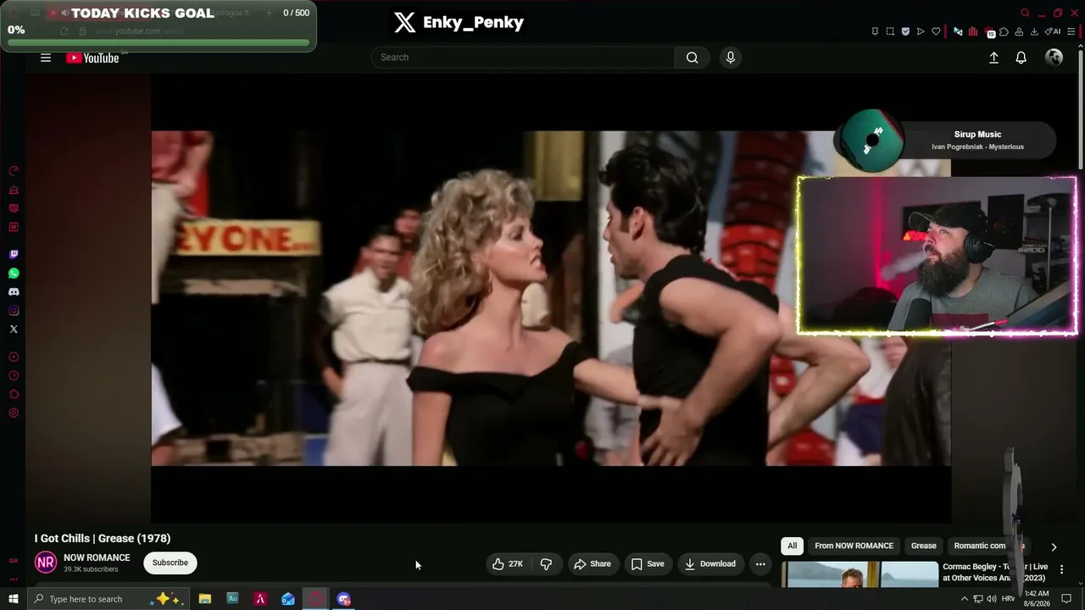Bookmark page with the heart icon
The width and height of the screenshot is (1085, 610).
point(936,31)
